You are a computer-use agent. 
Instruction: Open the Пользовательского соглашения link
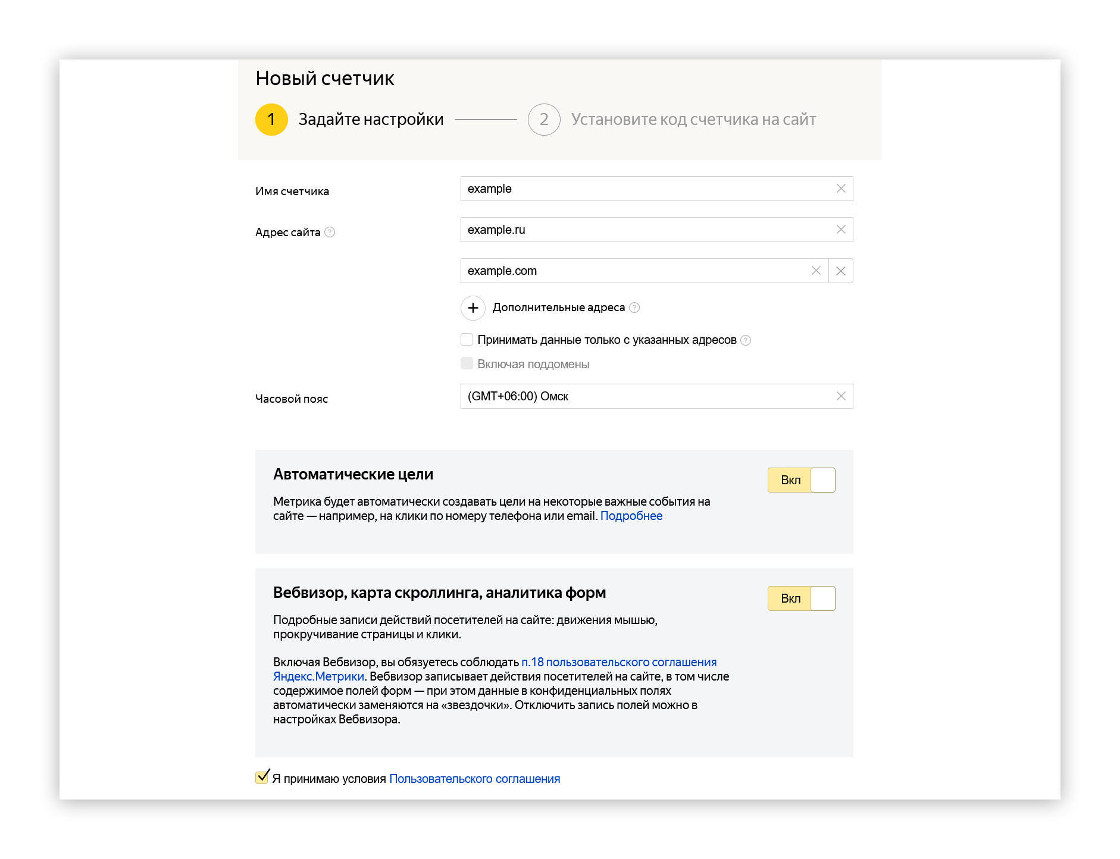point(474,779)
